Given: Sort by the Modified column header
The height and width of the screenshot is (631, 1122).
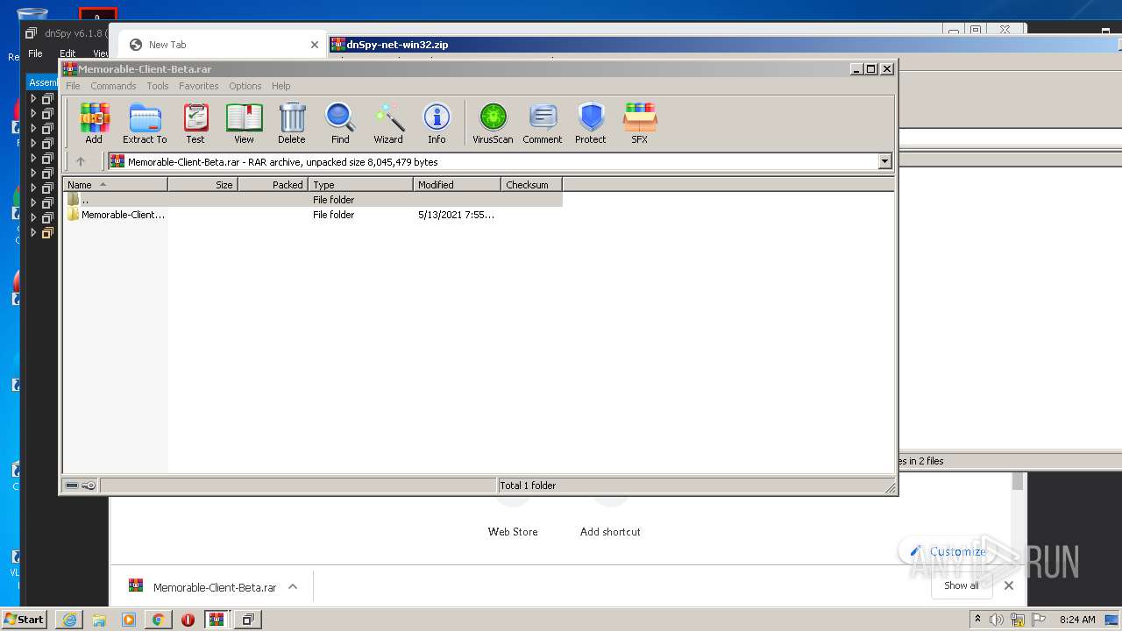Looking at the screenshot, I should pos(457,185).
